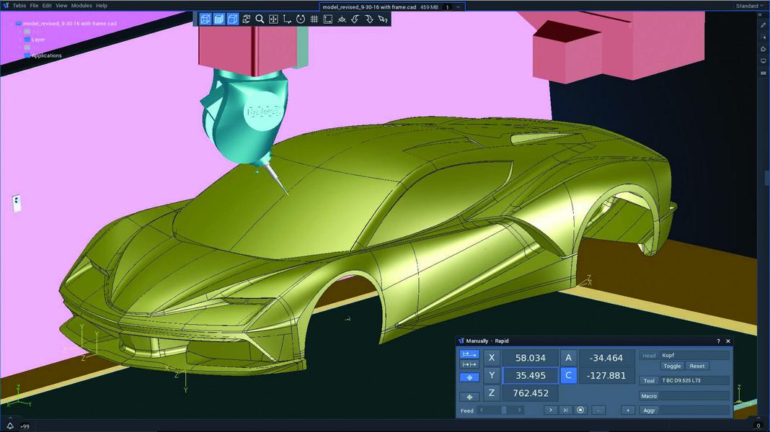Click the cursor help query icon

pos(383,19)
